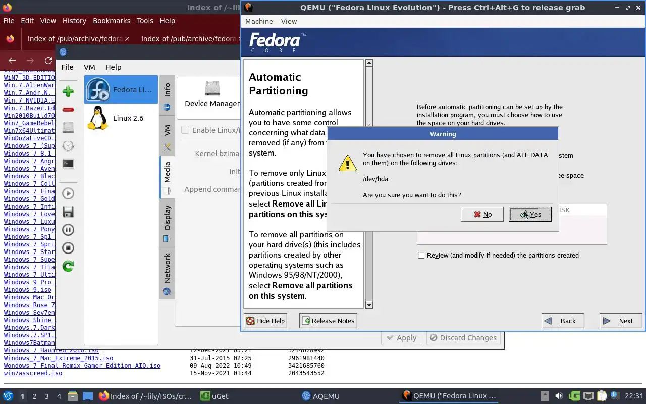Screen dimensions: 646x404
Task: Click scroll-down arrow of the help panel
Action: [369, 305]
